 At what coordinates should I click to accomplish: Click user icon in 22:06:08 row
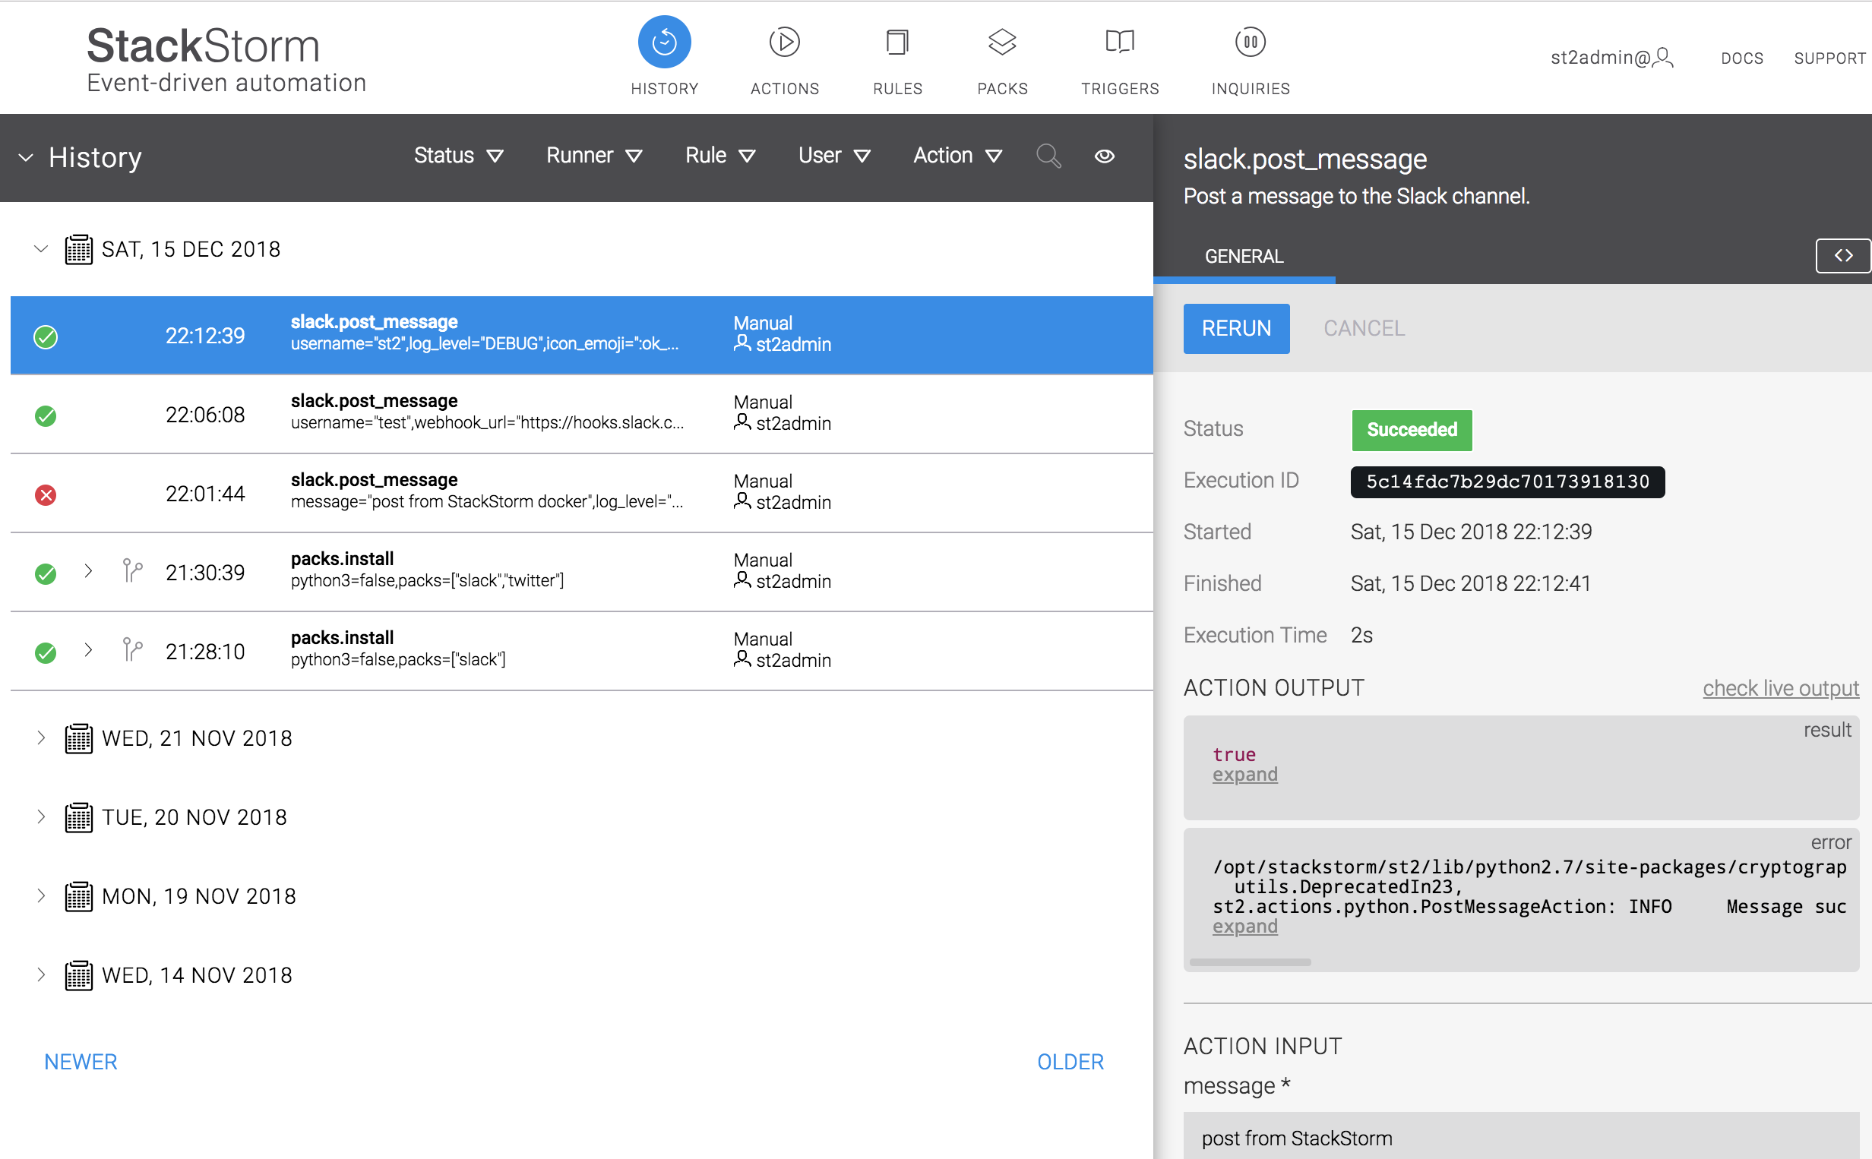pyautogui.click(x=742, y=422)
